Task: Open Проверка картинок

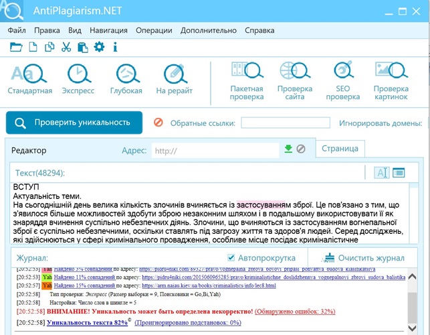Action: click(x=391, y=81)
